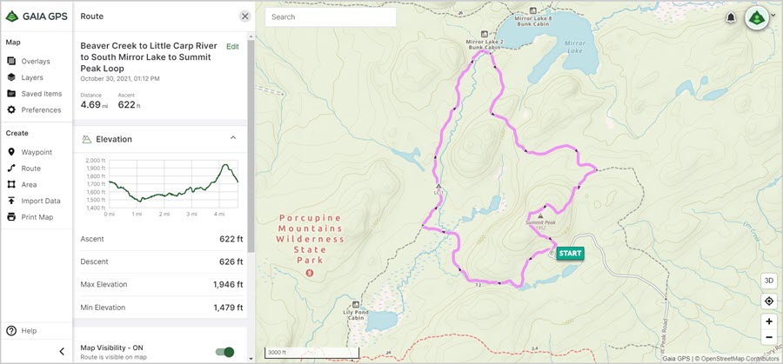Viewport: 783px width, 364px height.
Task: Open Saved Items menu item
Action: click(x=42, y=94)
